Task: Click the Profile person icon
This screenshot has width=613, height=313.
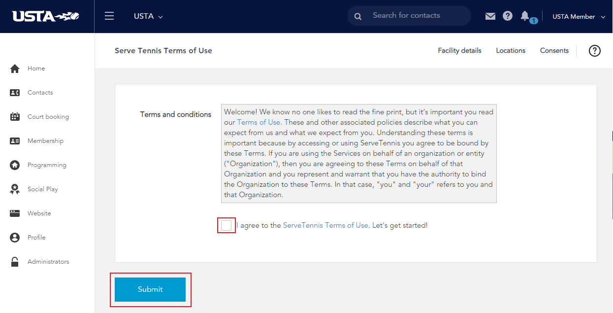Action: coord(15,238)
